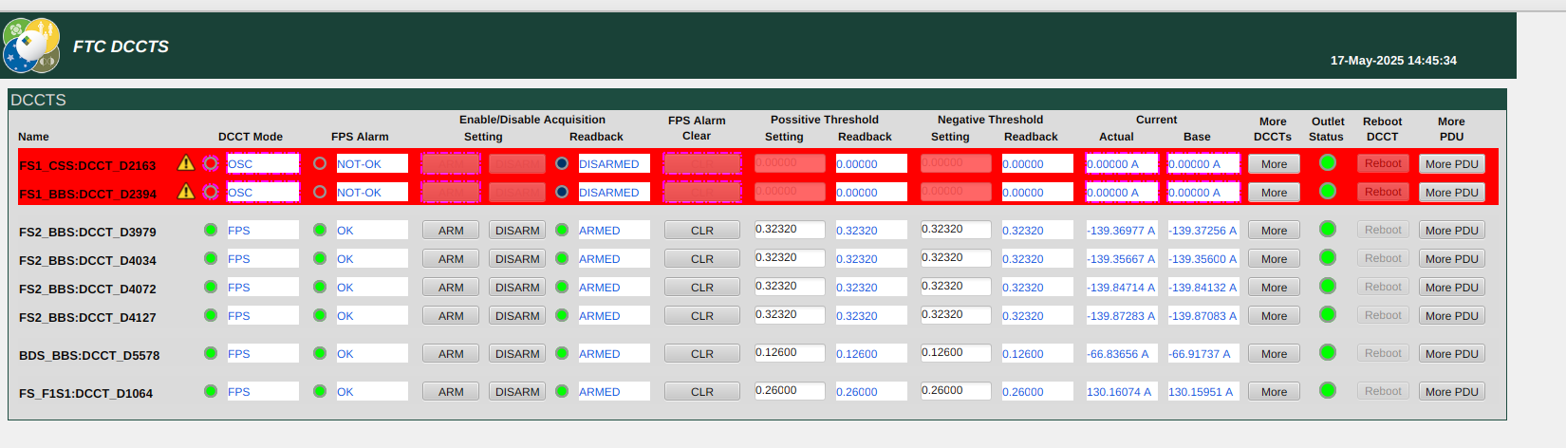Reboot the FS1_CSS:DCCT_D2163 DCCT
The width and height of the screenshot is (1566, 448).
point(1382,163)
